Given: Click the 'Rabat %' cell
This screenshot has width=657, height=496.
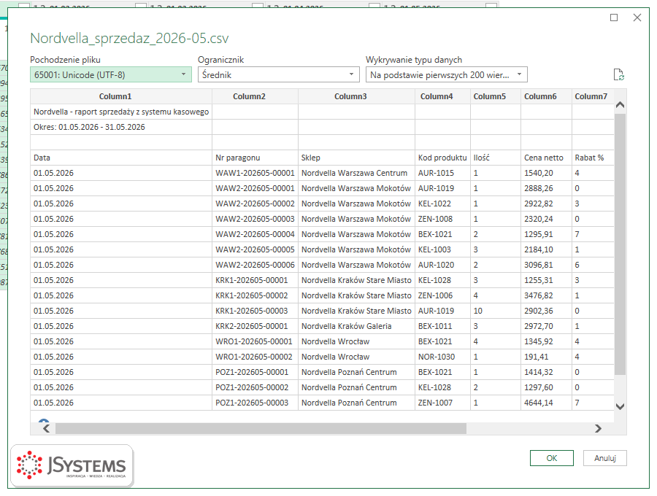Looking at the screenshot, I should click(x=593, y=158).
